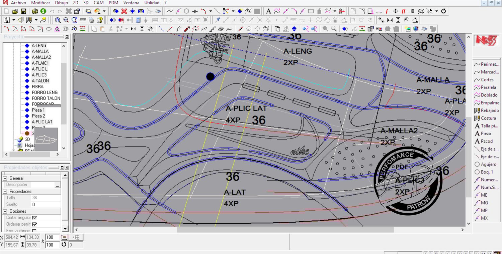Viewport: 502px width, 254px height.
Task: Collapse the Opciones section
Action: point(5,211)
